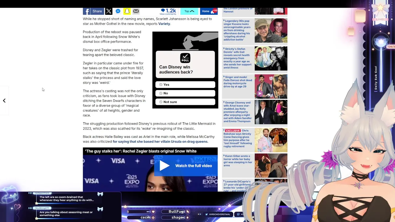Open Chris Robshaw story thumbnail

pyautogui.click(x=271, y=140)
